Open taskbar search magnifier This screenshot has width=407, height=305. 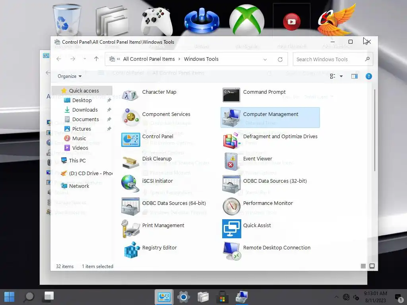(x=29, y=297)
